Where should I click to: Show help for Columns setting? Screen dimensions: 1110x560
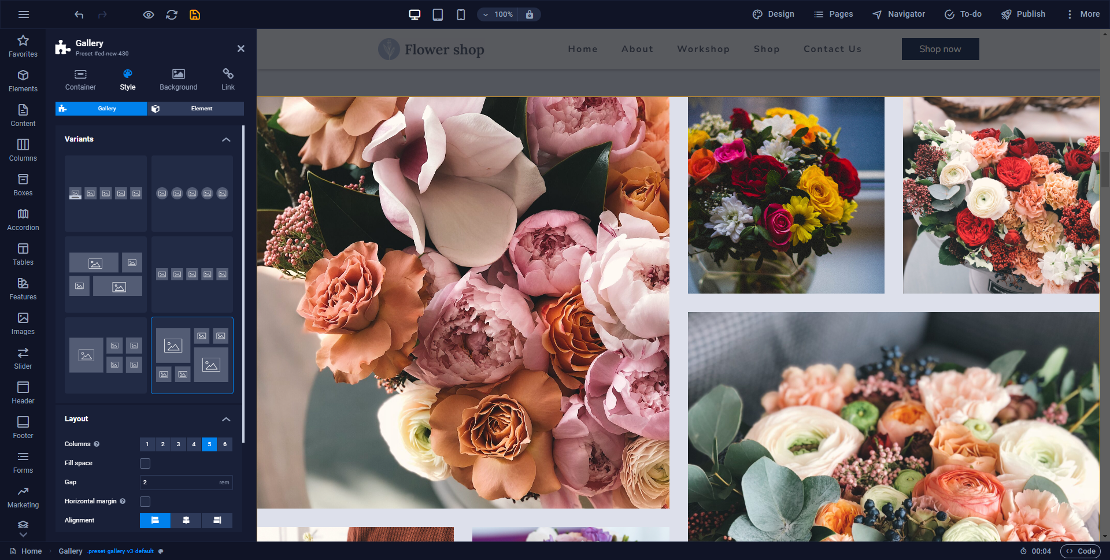97,444
